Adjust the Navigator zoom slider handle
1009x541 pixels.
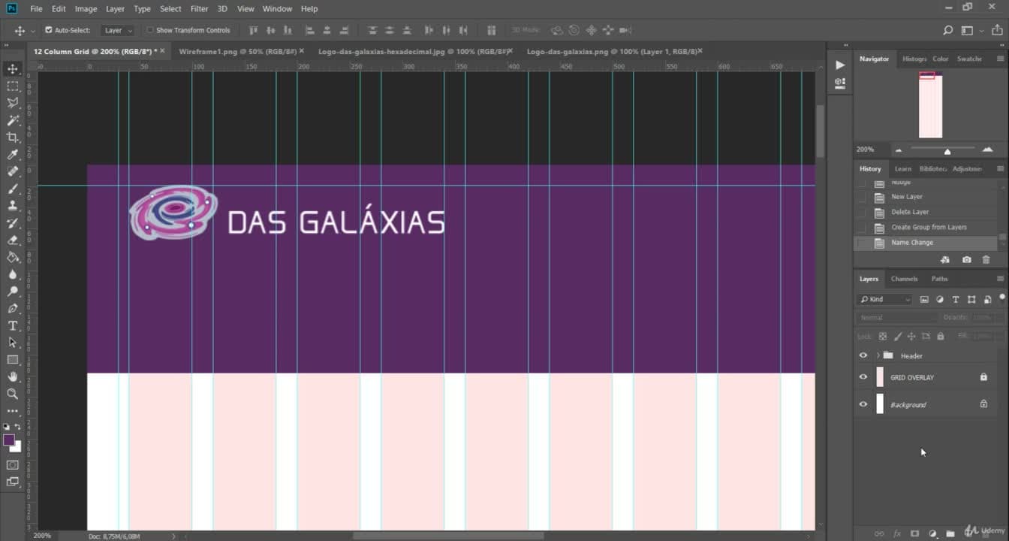pos(947,151)
